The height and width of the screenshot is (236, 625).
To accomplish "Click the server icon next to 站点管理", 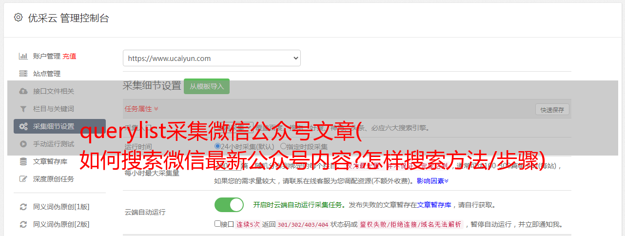I will [x=23, y=74].
